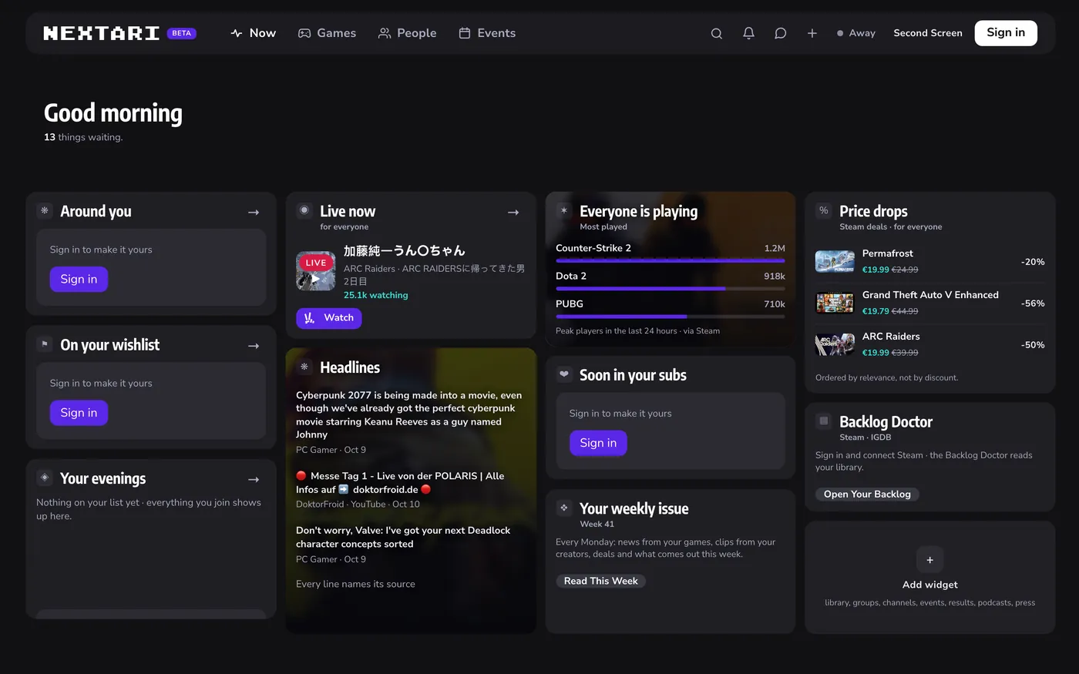Screen dimensions: 1079x674
Task: Expand Live now with its arrow
Action: [513, 212]
